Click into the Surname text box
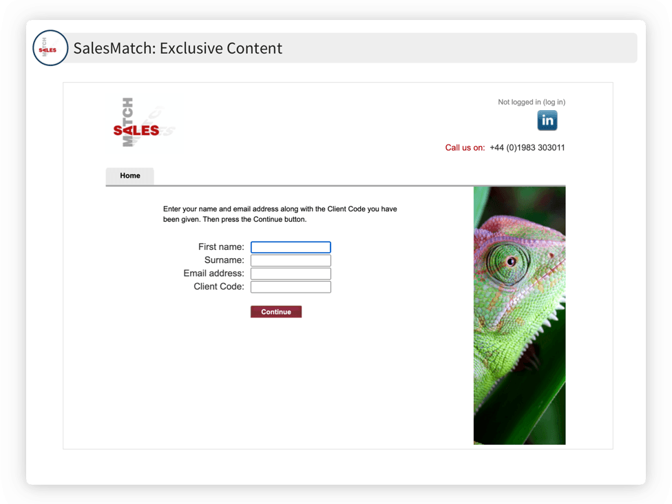 [x=291, y=260]
